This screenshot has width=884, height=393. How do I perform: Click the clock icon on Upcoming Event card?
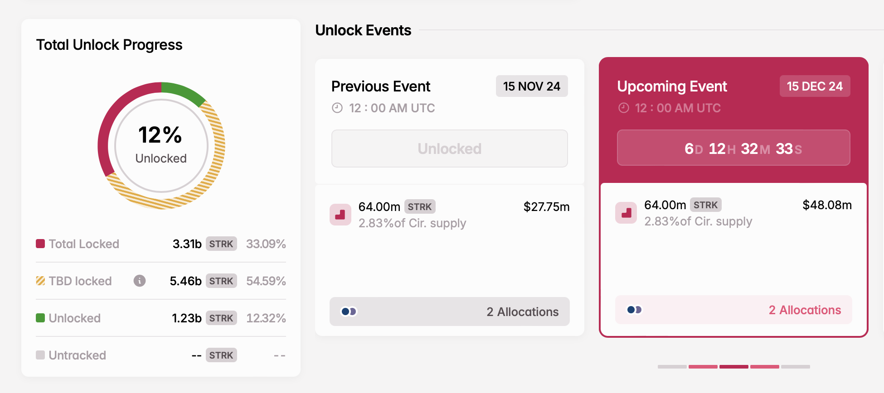tap(623, 108)
